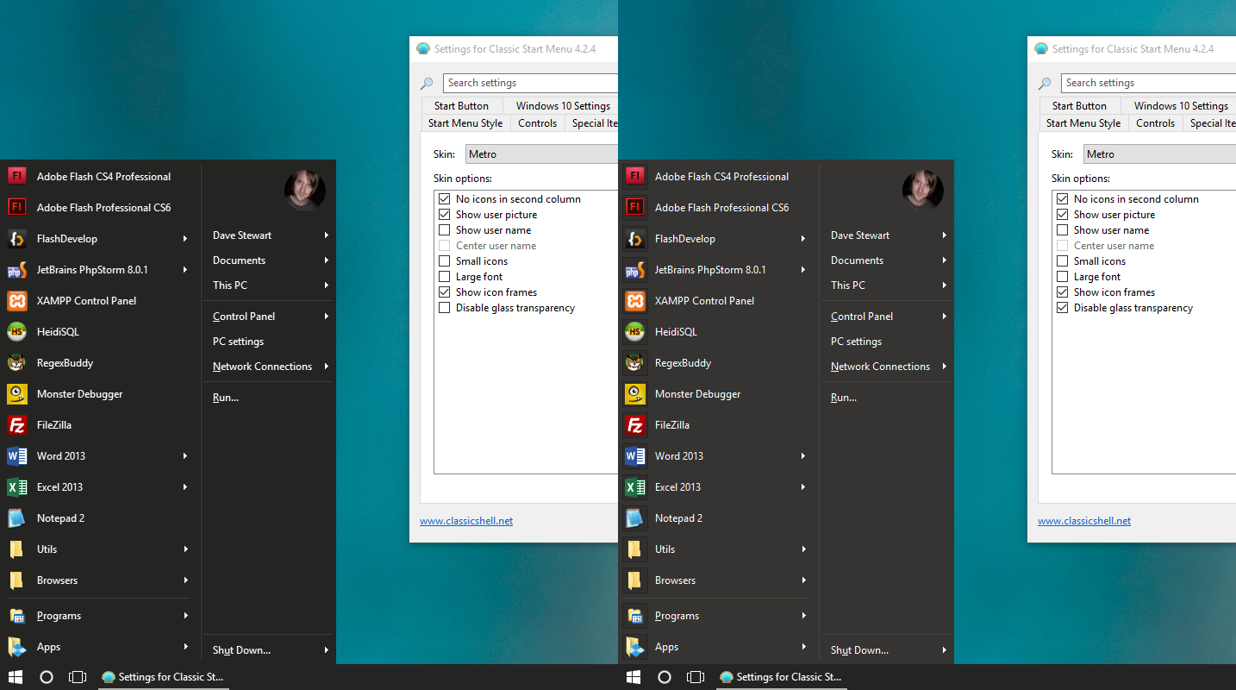The width and height of the screenshot is (1236, 690).
Task: Click RegexBuddy icon in left start menu
Action: (x=16, y=363)
